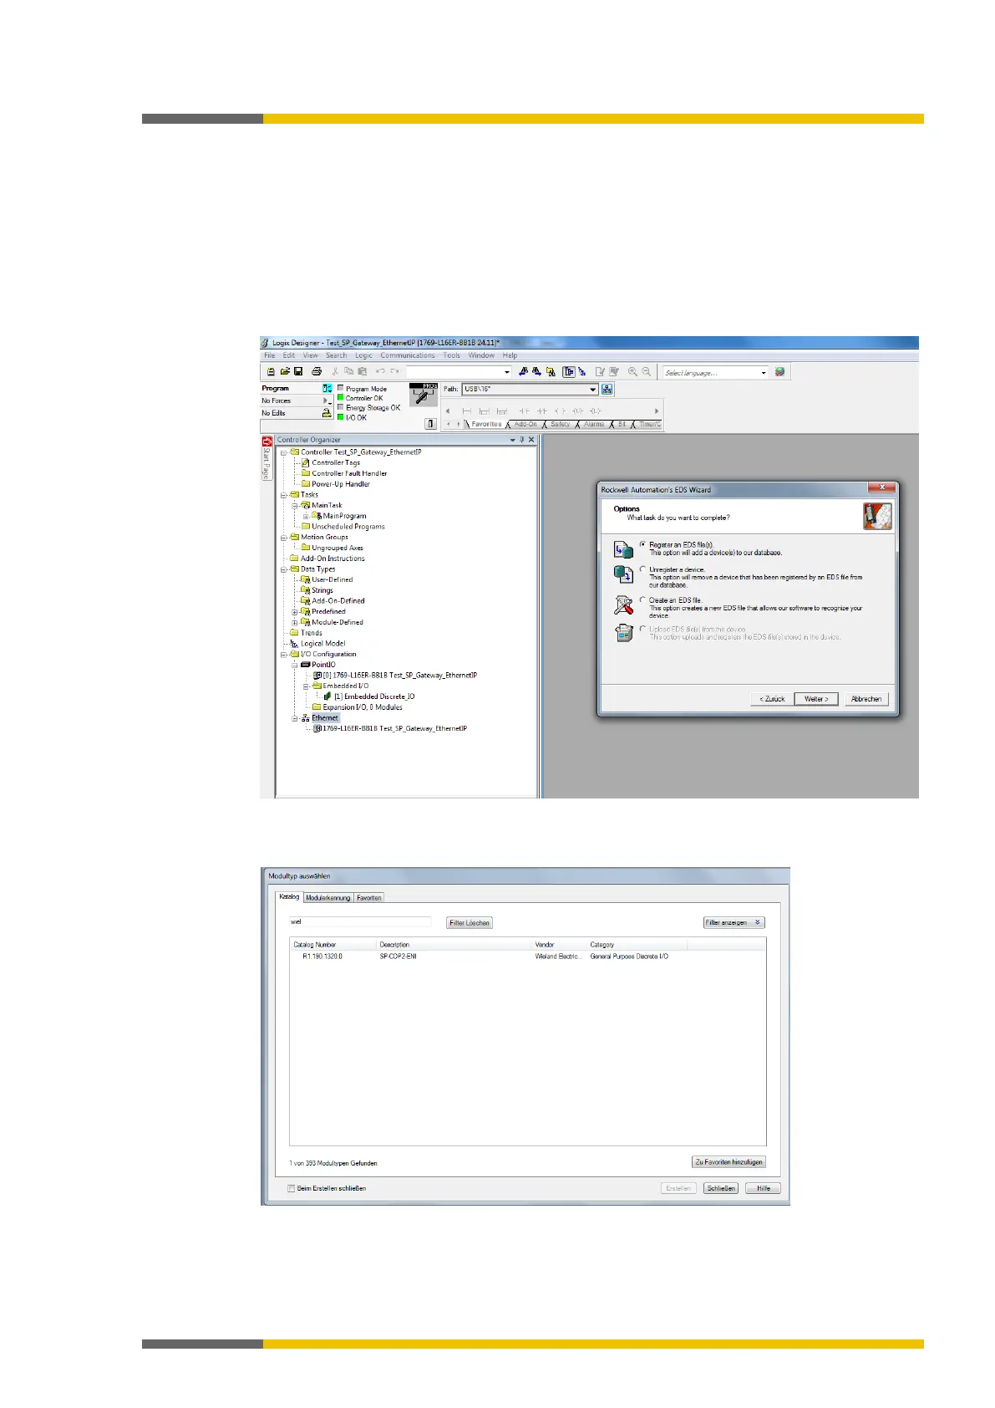Image resolution: width=995 pixels, height=1408 pixels.
Task: Click the Schließen button
Action: tap(721, 1188)
